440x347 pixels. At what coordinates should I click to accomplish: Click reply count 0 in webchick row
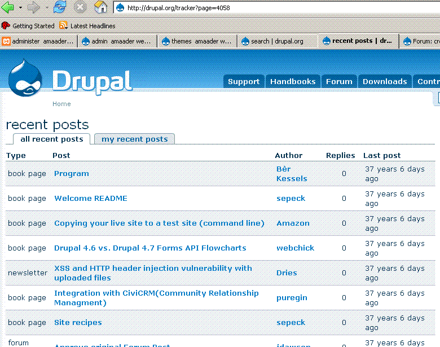(x=344, y=248)
